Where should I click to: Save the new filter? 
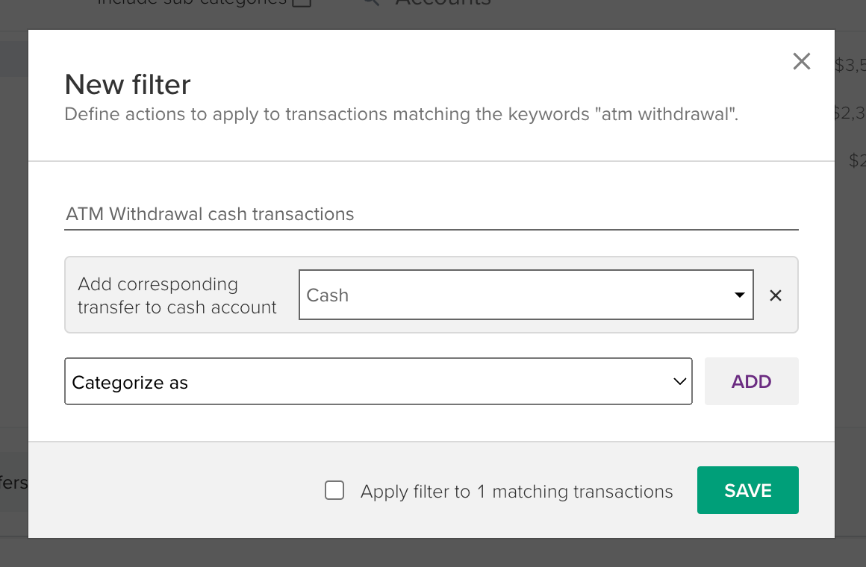(x=747, y=490)
